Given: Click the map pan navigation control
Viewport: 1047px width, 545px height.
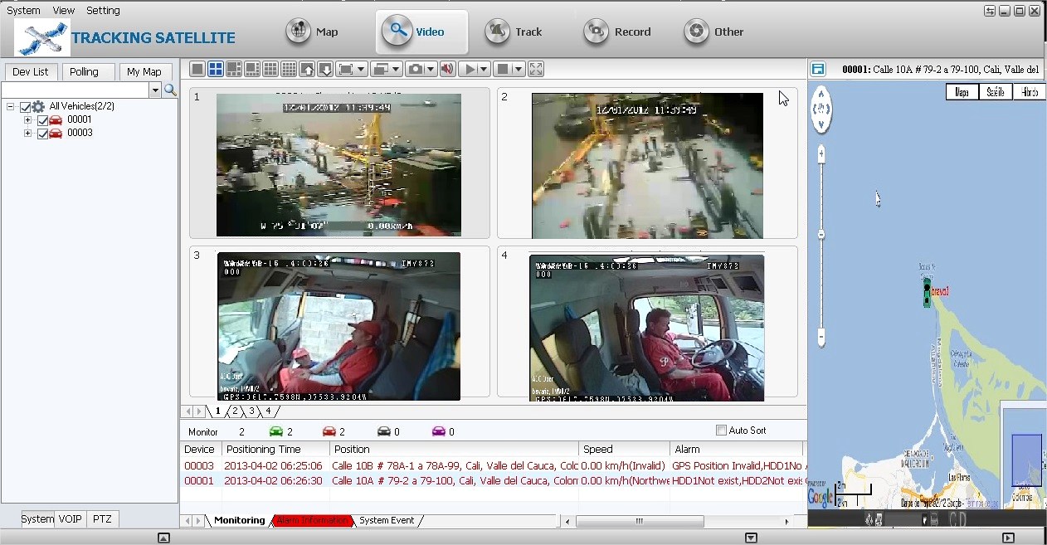Looking at the screenshot, I should click(x=821, y=109).
